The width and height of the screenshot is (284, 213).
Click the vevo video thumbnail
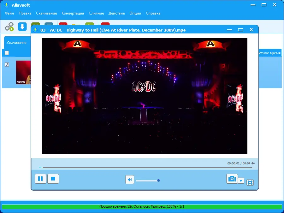[23, 73]
